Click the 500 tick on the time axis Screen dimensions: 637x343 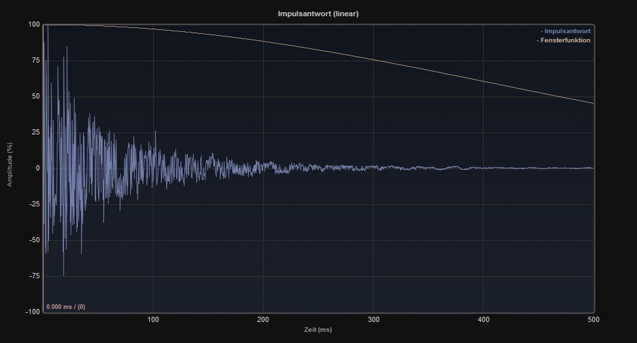click(593, 320)
